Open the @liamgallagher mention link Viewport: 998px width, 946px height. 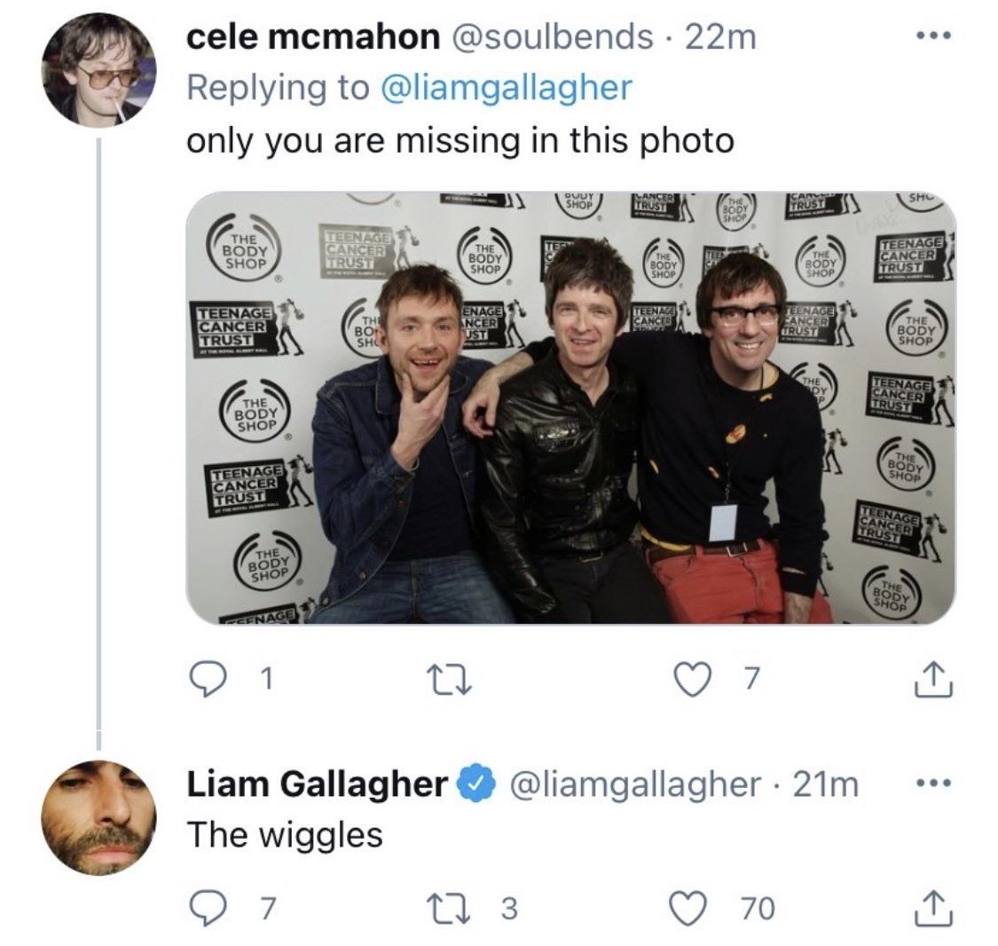tap(506, 88)
